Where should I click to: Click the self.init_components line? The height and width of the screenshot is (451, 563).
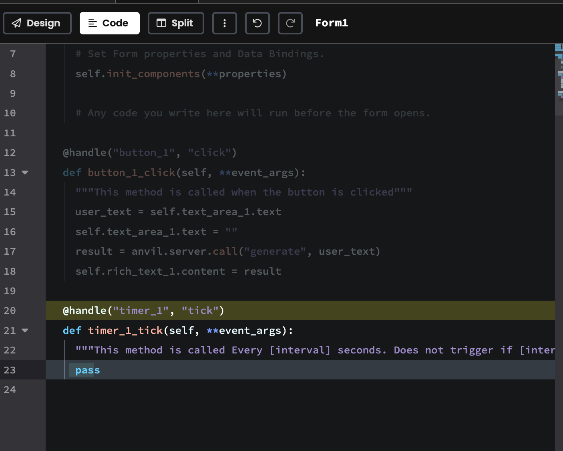pos(181,74)
